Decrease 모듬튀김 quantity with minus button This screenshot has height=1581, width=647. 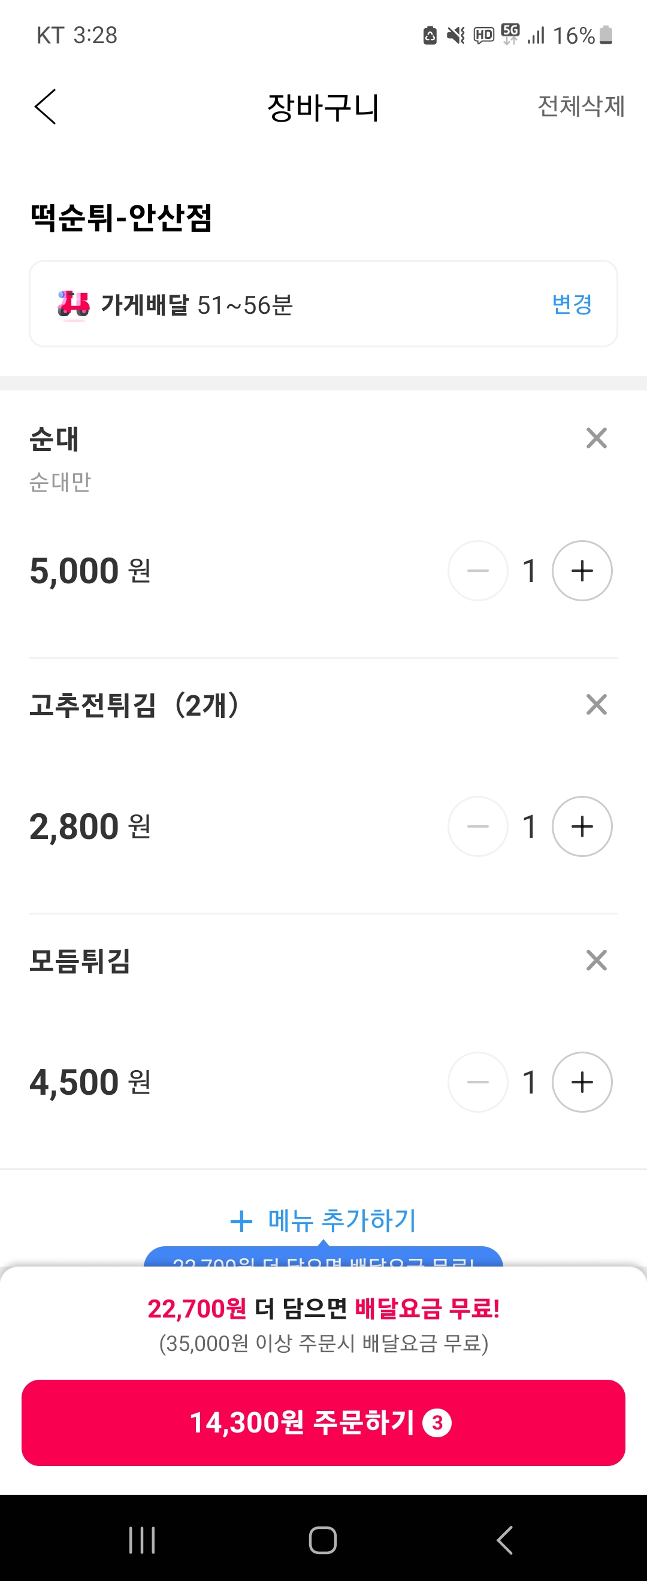[x=477, y=1082]
